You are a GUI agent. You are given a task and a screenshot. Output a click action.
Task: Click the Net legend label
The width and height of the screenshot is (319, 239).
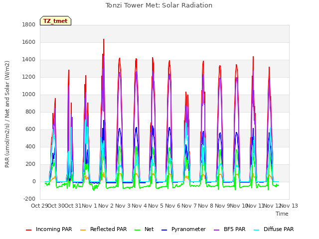click(x=149, y=229)
